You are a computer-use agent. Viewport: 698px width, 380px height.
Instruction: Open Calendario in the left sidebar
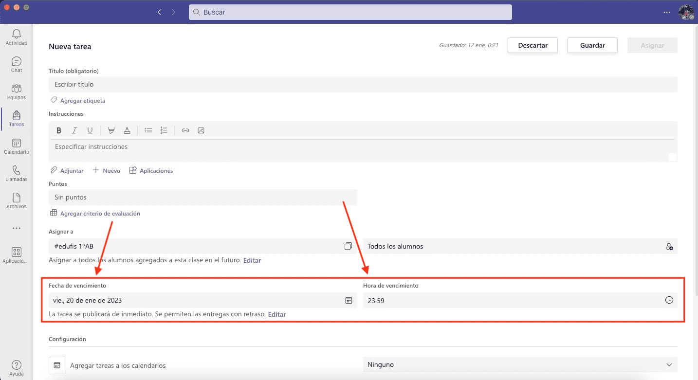click(x=17, y=146)
